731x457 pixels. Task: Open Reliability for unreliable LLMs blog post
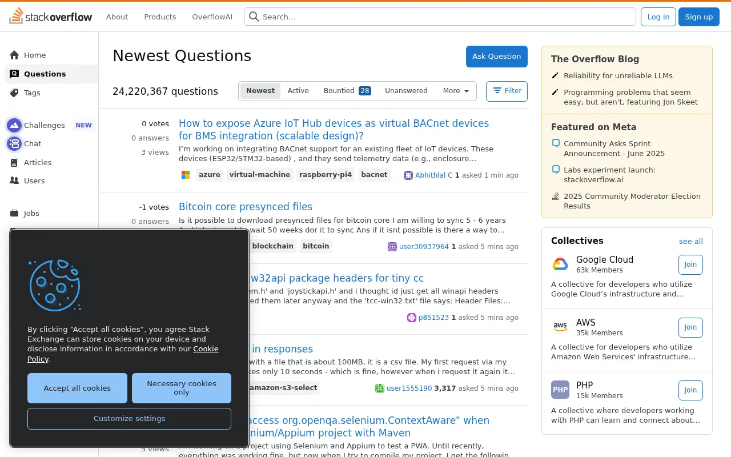[618, 75]
